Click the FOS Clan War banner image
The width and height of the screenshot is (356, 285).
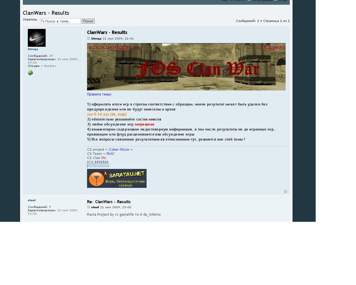pos(186,67)
